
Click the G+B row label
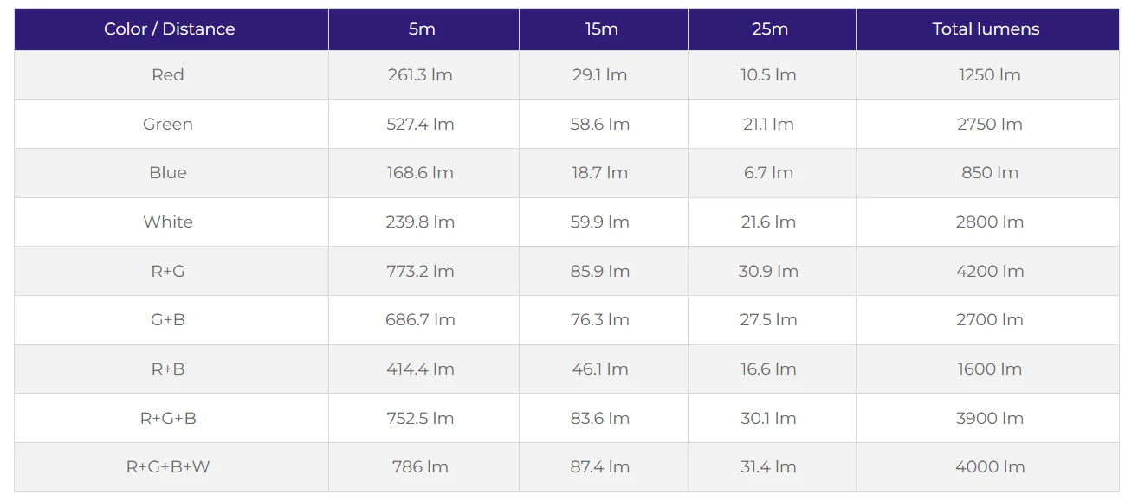[x=168, y=319]
